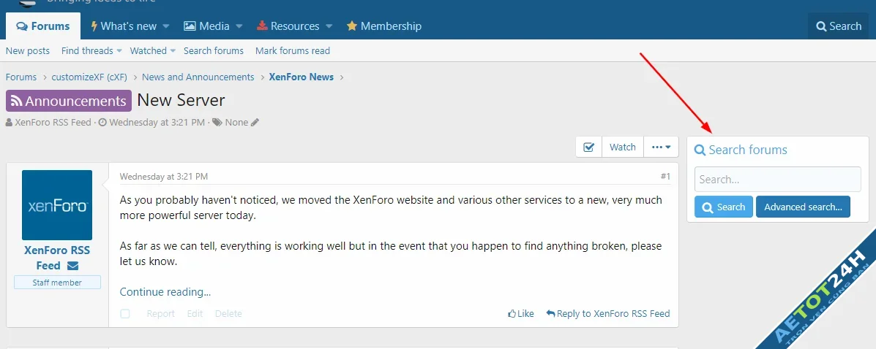Expand the What's new dropdown arrow
The image size is (876, 349).
[x=166, y=26]
